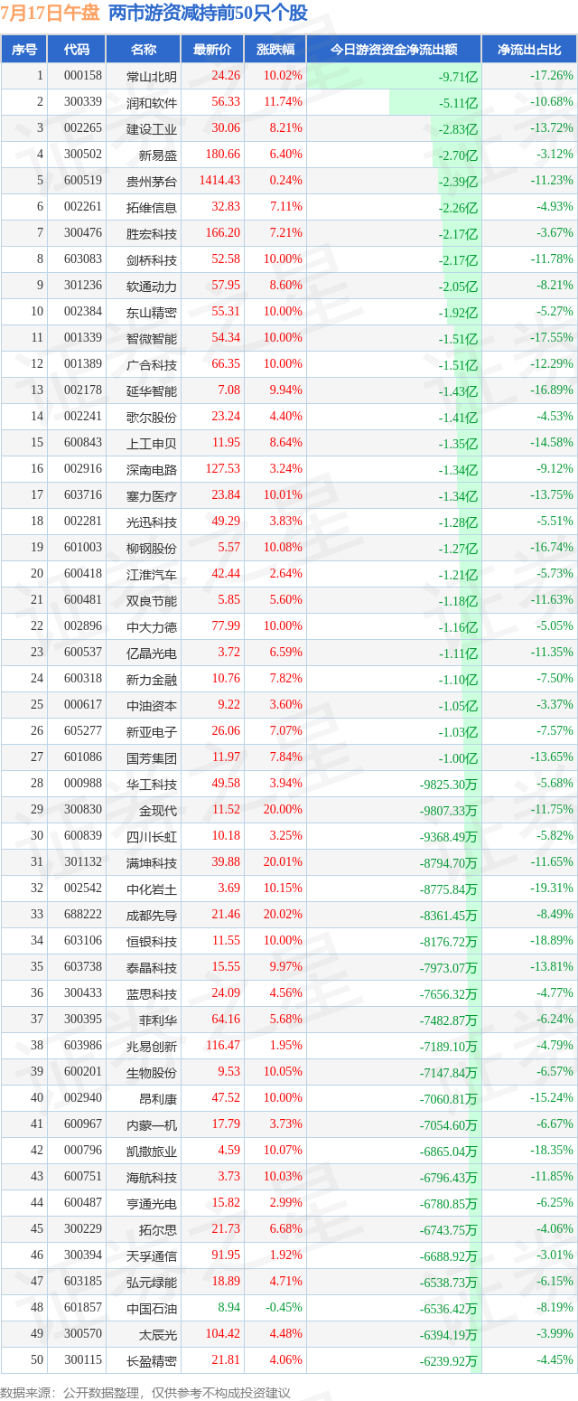Click the 今日游资资金净流出额 column header
This screenshot has height=1401, width=578.
pyautogui.click(x=393, y=50)
